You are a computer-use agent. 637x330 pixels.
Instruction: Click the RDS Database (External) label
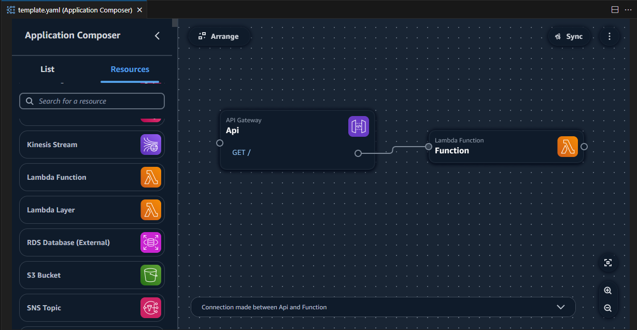pos(68,242)
